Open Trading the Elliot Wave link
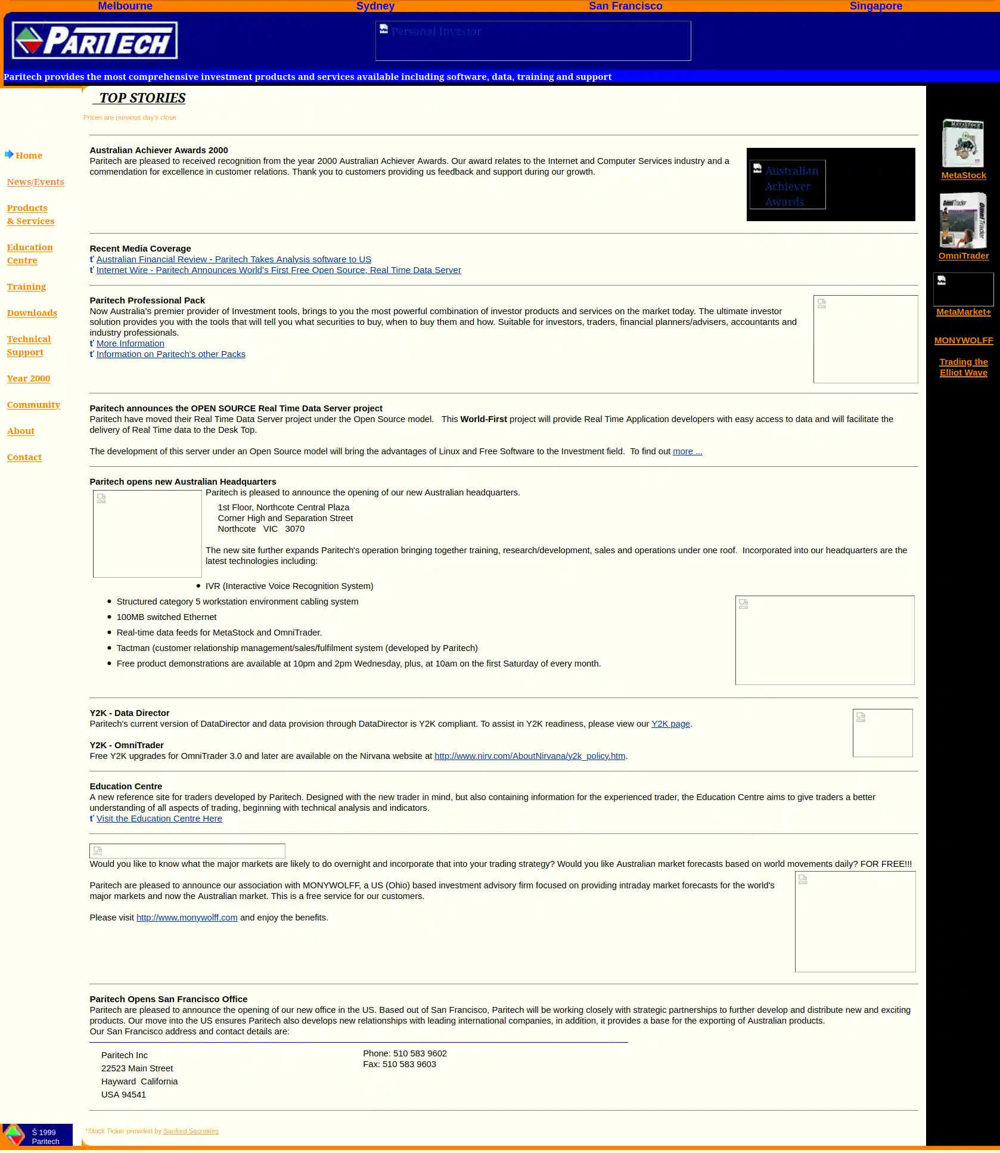Image resolution: width=1000 pixels, height=1153 pixels. (963, 367)
